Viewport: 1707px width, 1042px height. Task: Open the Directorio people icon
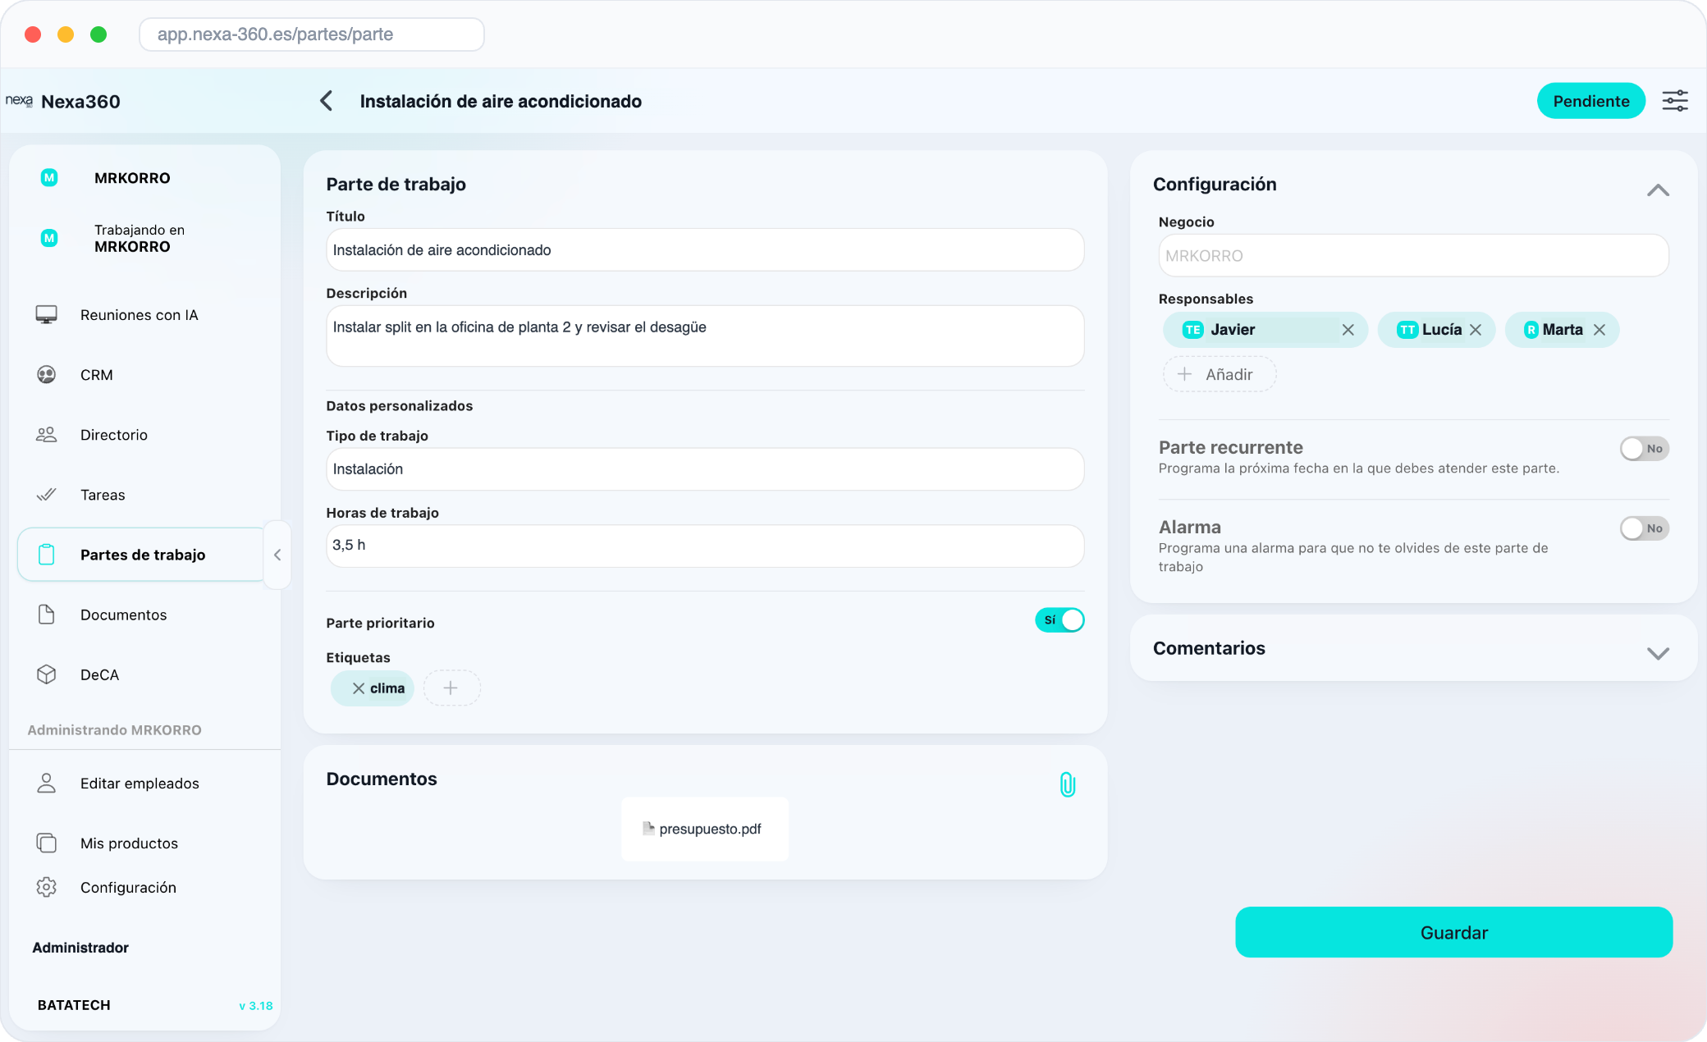pos(47,435)
